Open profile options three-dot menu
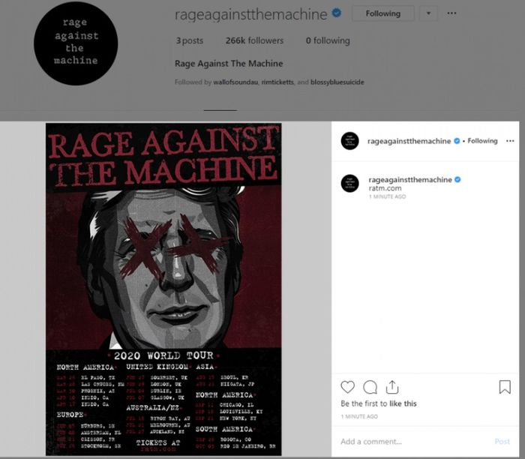The height and width of the screenshot is (459, 525). coord(451,13)
